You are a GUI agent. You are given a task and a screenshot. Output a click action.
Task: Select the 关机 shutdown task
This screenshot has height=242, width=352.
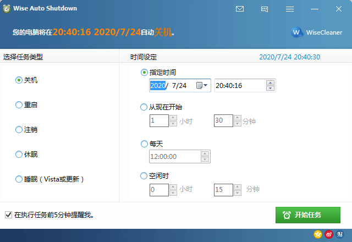point(26,80)
